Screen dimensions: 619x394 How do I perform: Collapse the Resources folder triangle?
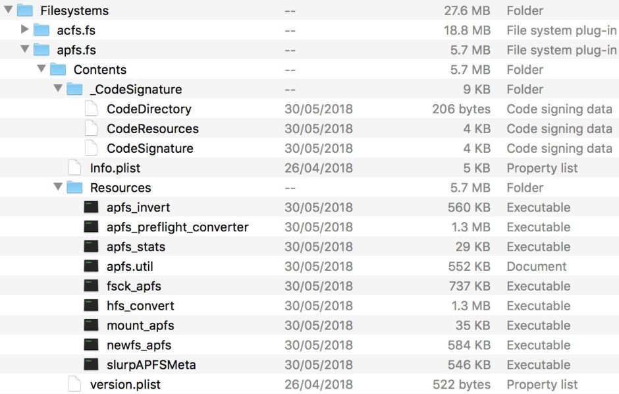[58, 188]
